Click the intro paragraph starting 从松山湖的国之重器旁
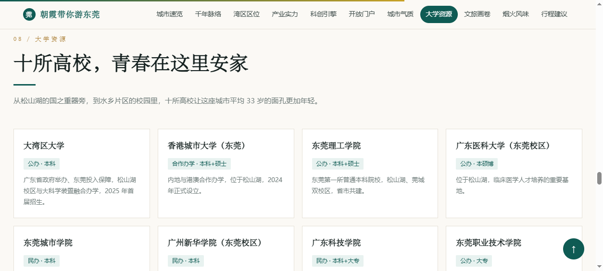The image size is (603, 271). pyautogui.click(x=166, y=101)
